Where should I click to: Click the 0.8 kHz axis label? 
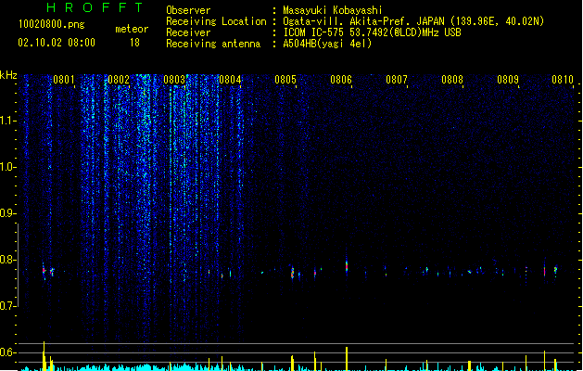click(x=7, y=260)
